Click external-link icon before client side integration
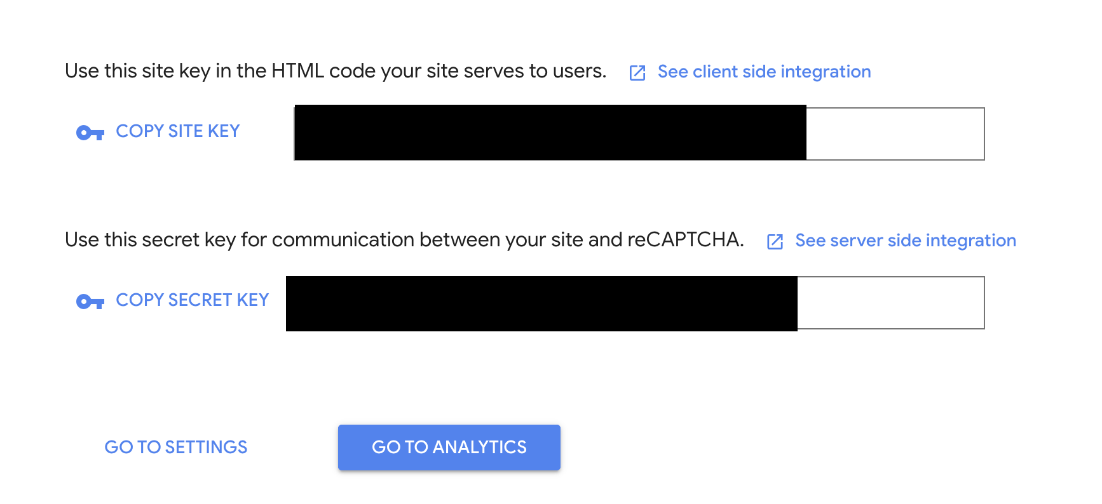The width and height of the screenshot is (1102, 504). click(x=637, y=73)
